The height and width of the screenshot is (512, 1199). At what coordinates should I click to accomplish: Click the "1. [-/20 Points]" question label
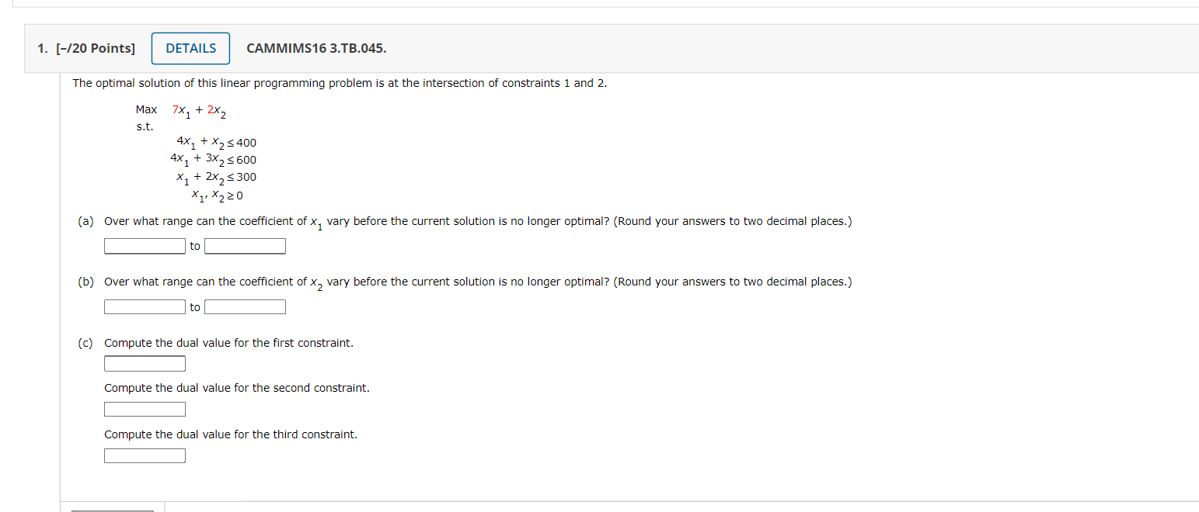pos(86,48)
